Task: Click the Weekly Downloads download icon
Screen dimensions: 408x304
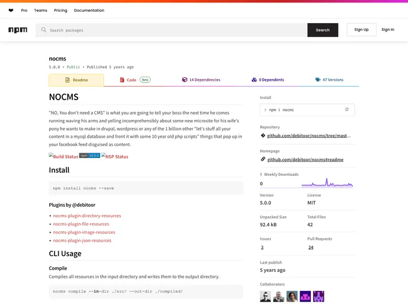Action: click(261, 175)
